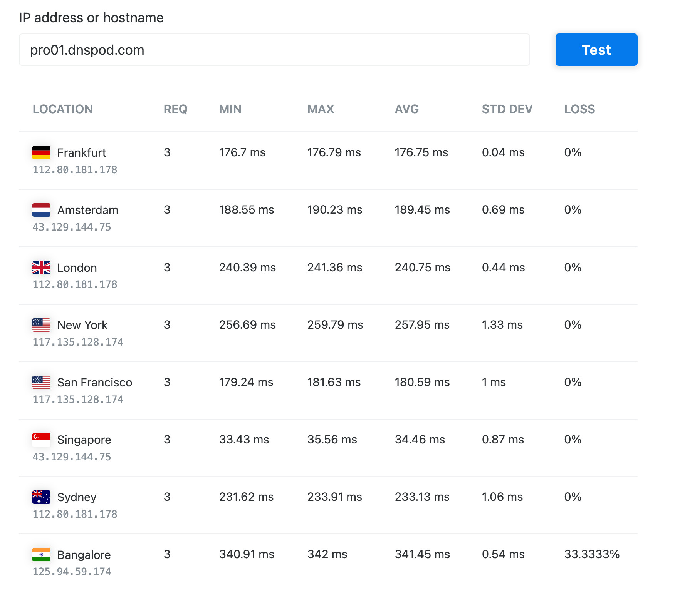The height and width of the screenshot is (592, 685).
Task: Click the Netherlands flag icon for Amsterdam
Action: click(41, 210)
